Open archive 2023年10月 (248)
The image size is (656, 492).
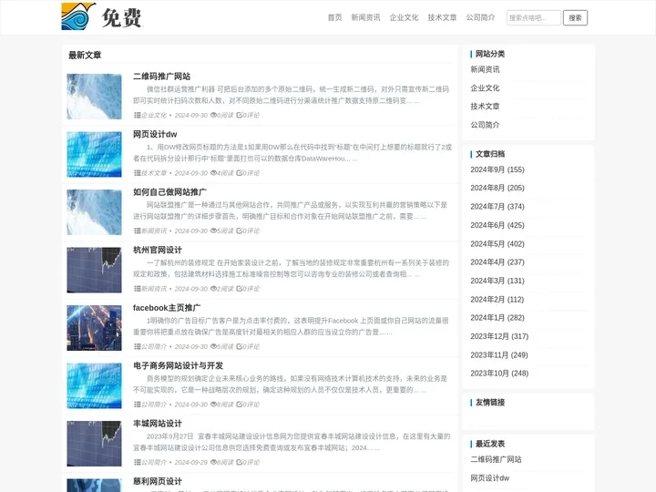click(x=499, y=374)
